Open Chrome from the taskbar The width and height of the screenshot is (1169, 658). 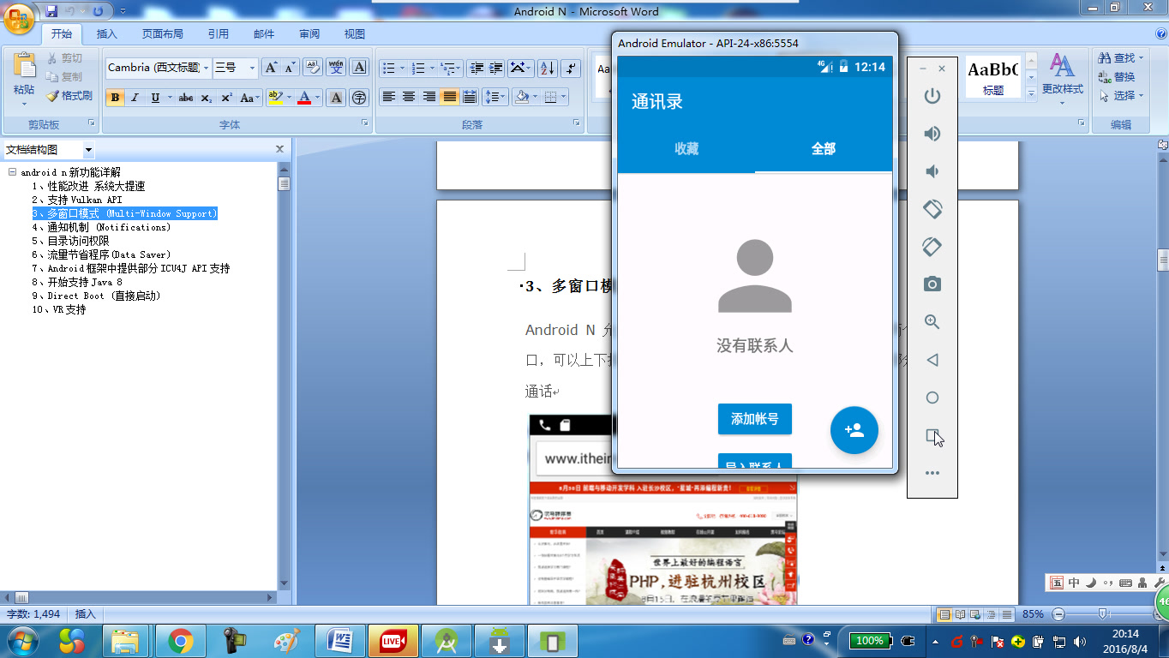[180, 641]
